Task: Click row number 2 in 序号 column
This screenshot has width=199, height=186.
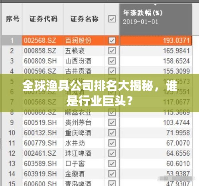Action: coord(12,51)
